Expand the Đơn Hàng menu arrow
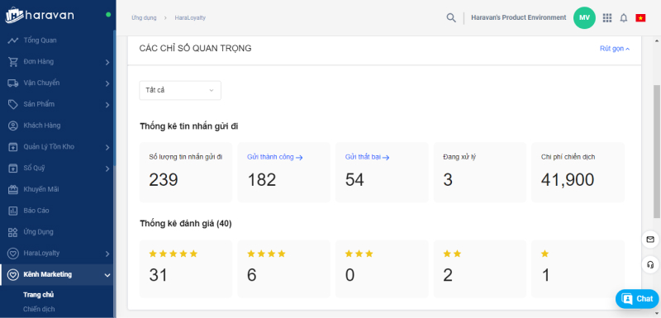 click(x=107, y=62)
